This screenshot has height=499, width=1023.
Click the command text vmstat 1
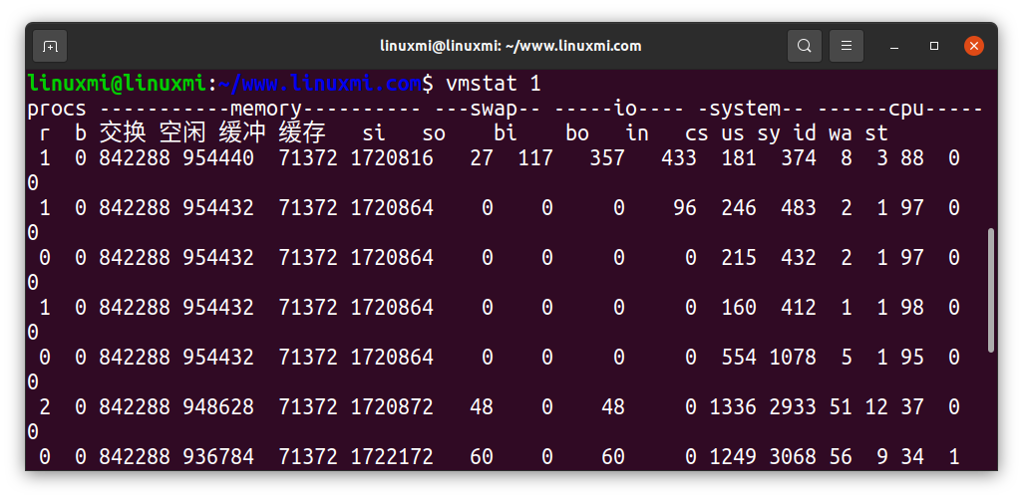tap(494, 84)
